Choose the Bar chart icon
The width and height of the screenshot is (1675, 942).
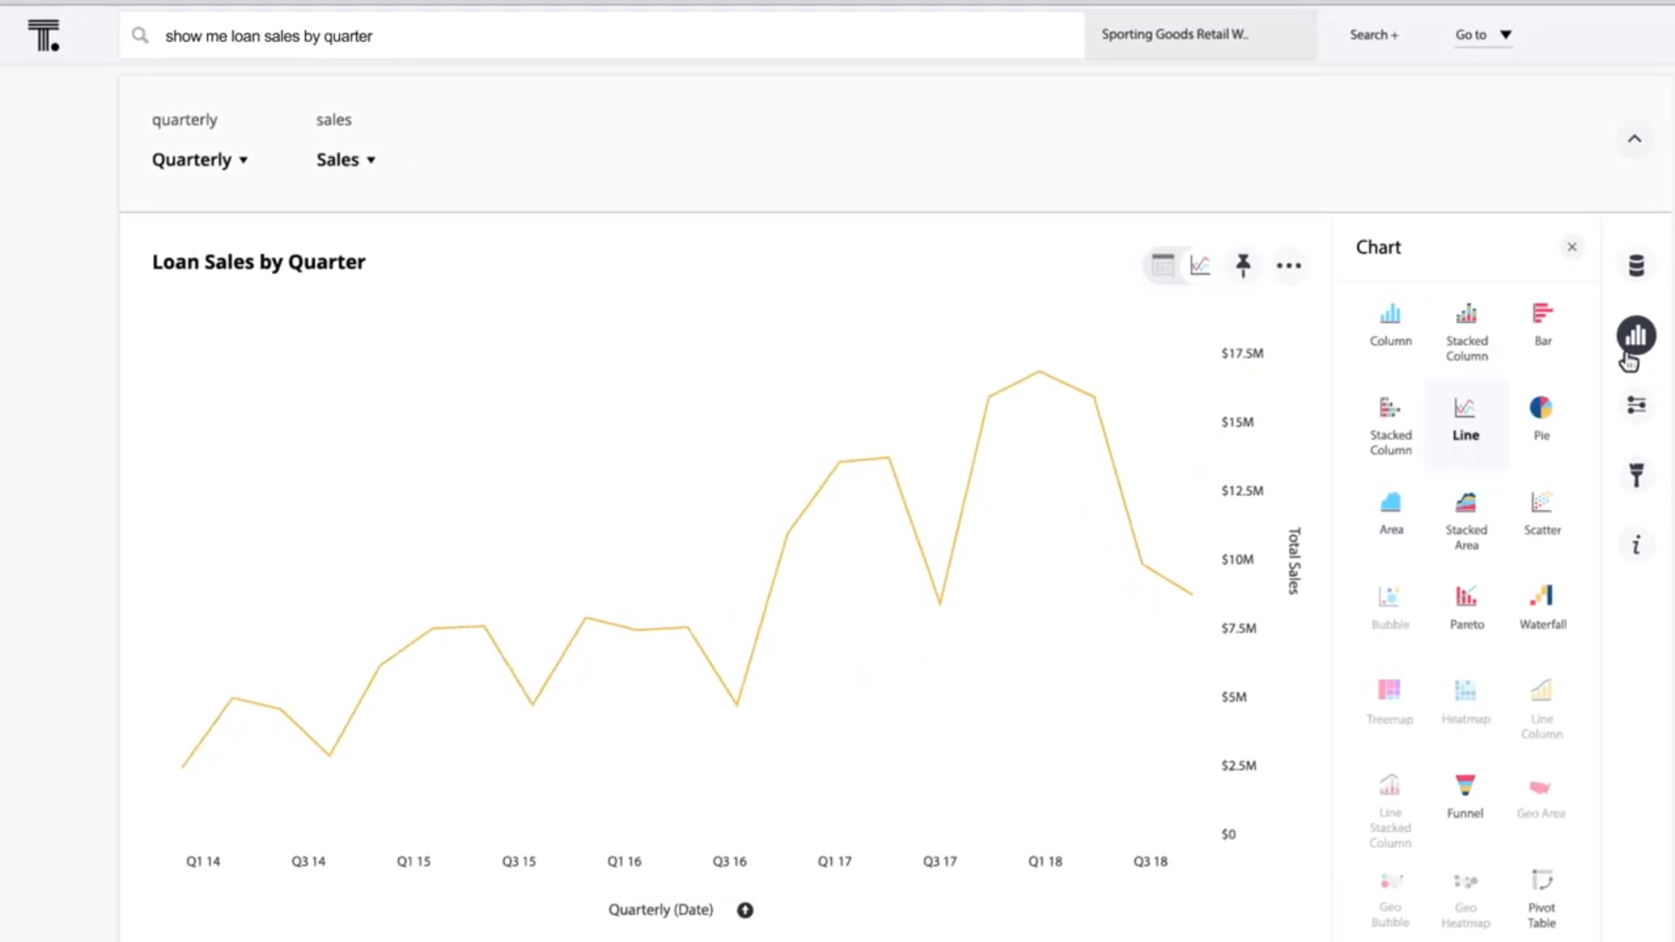click(x=1542, y=323)
